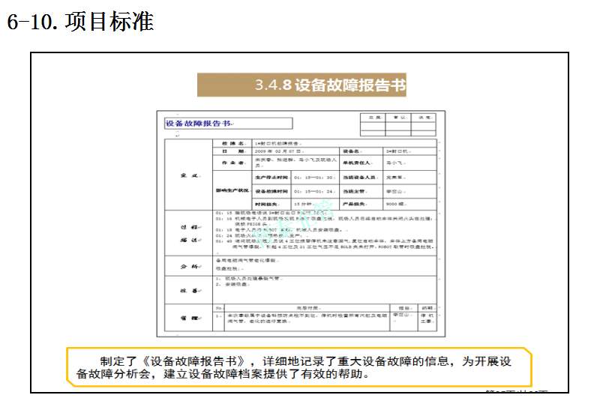Click the heading "6-10. 项目标准"

[x=79, y=22]
